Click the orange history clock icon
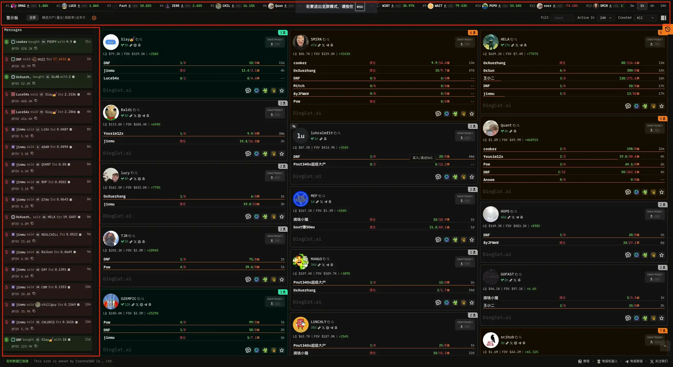 tap(667, 29)
